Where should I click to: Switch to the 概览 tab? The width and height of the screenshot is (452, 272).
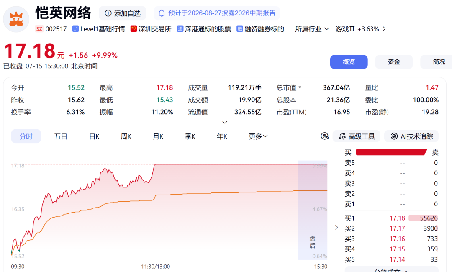(349, 62)
